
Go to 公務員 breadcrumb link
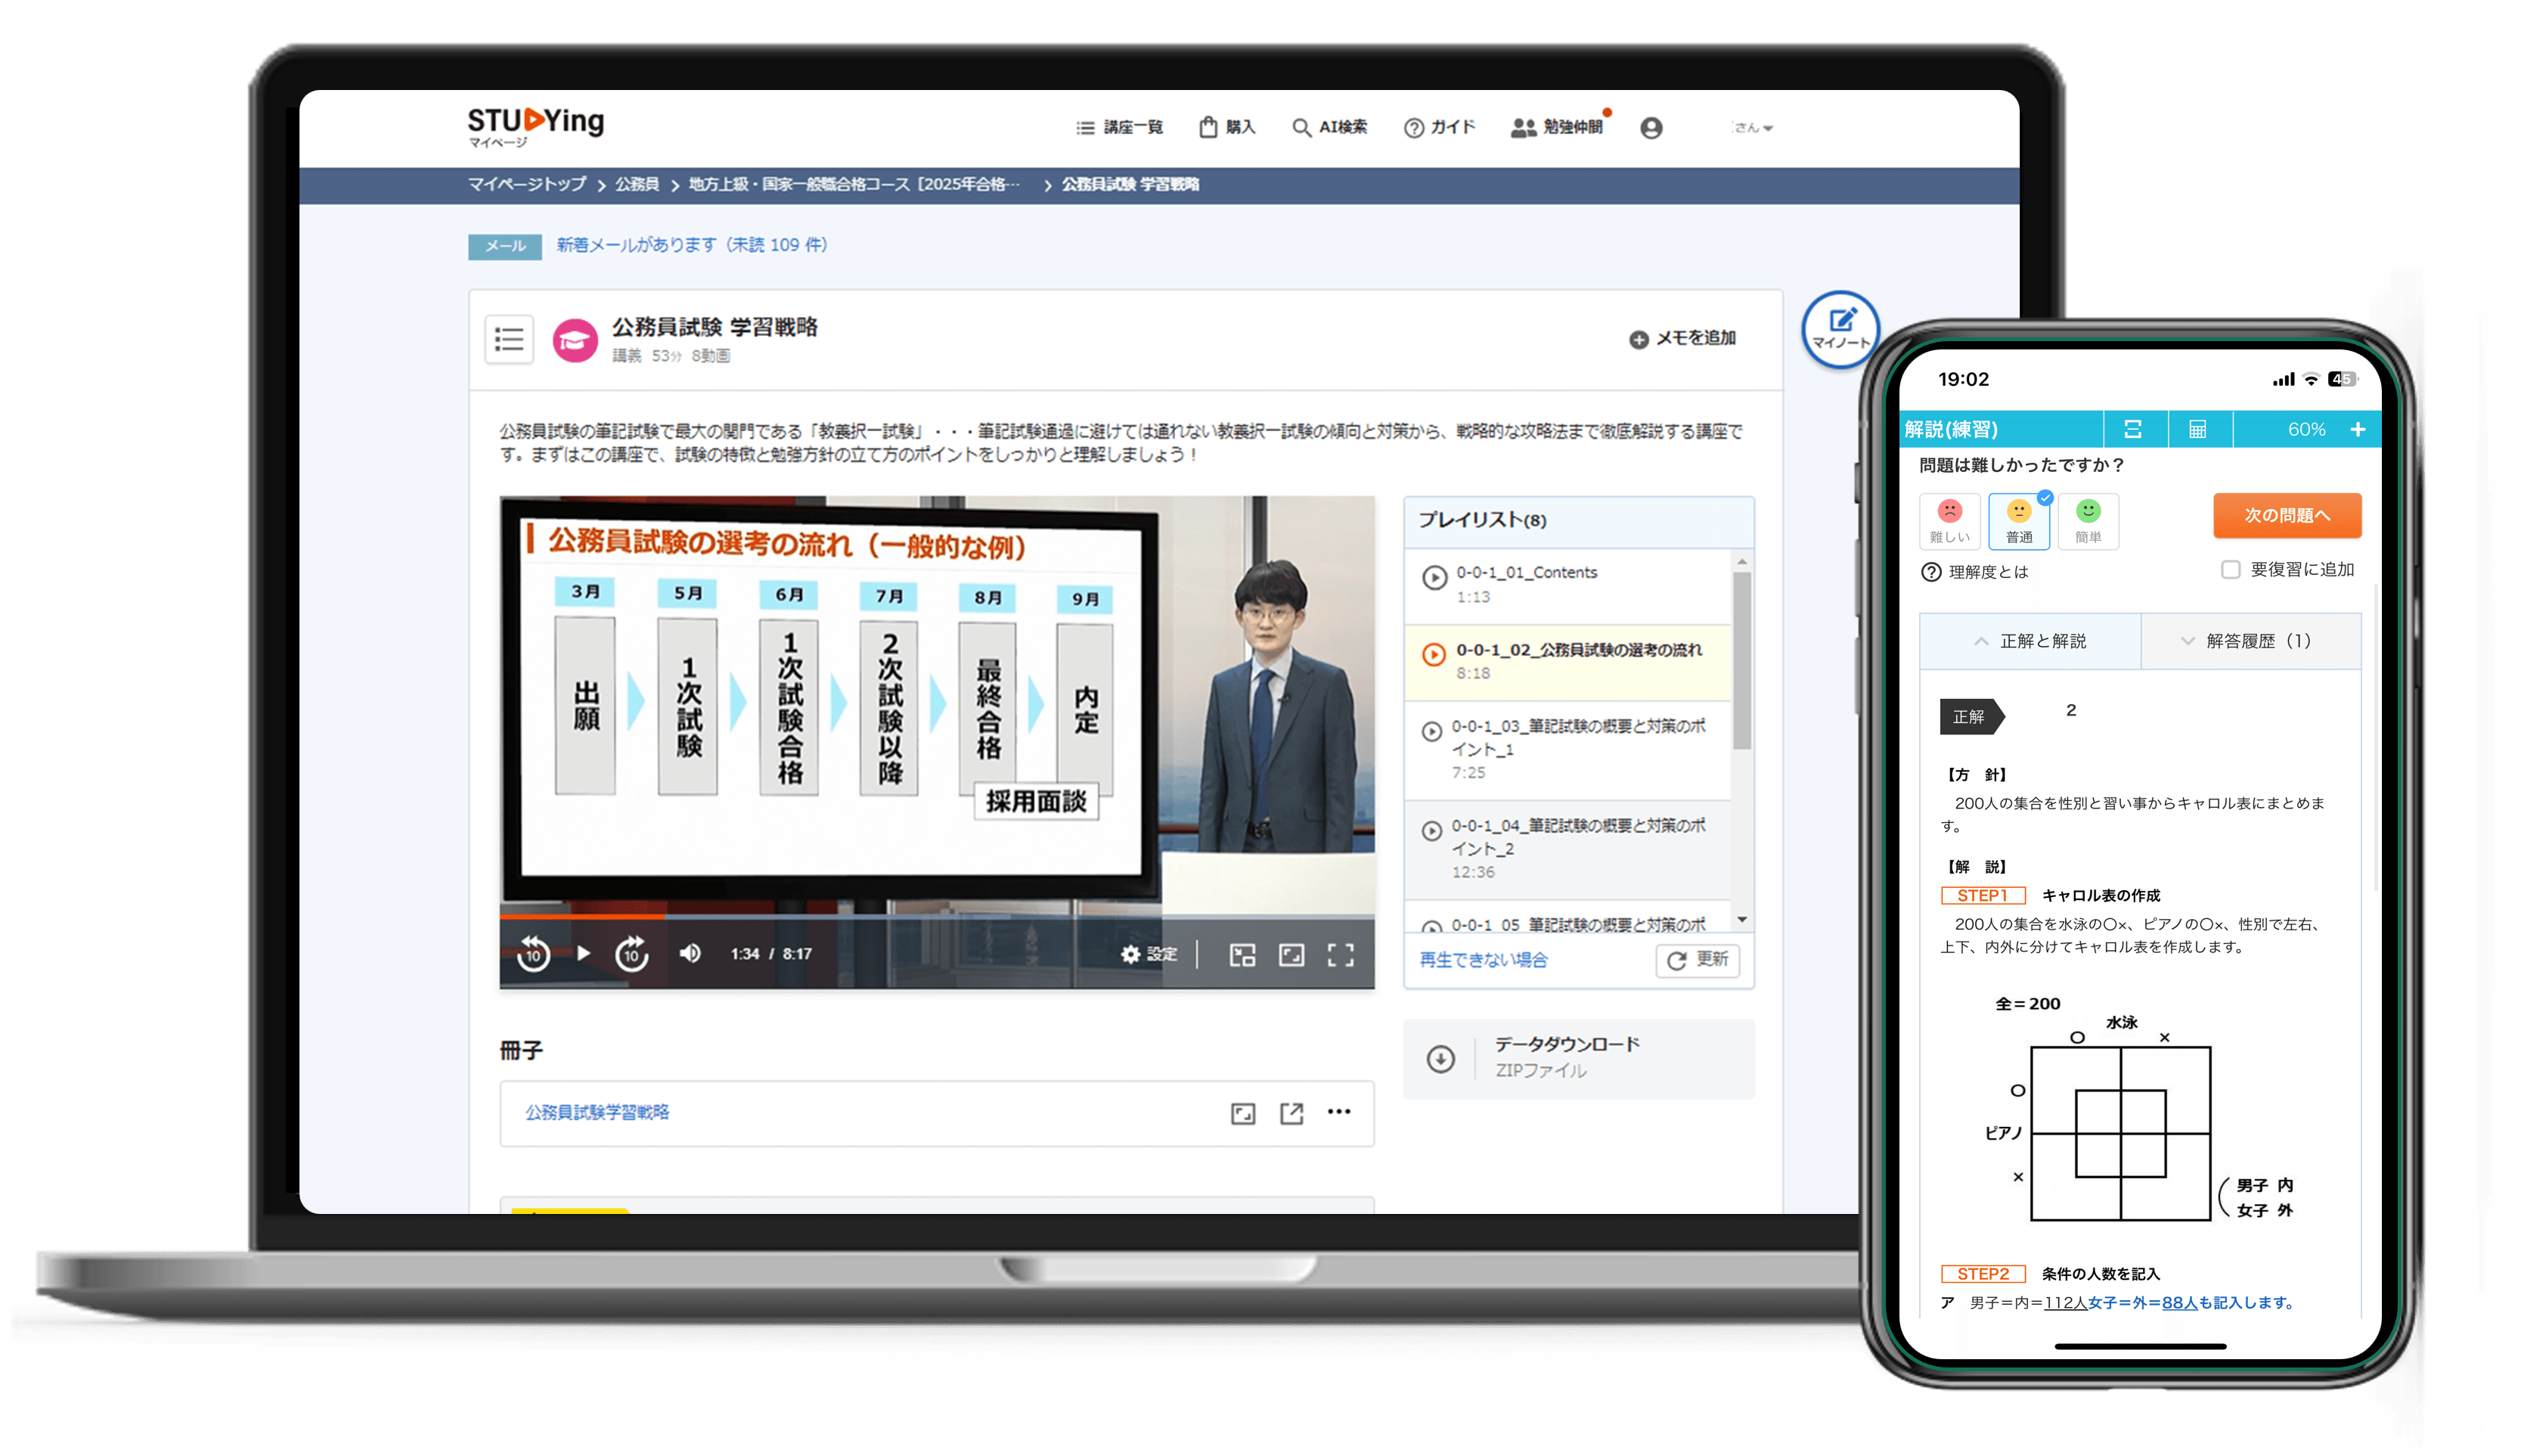(x=637, y=184)
